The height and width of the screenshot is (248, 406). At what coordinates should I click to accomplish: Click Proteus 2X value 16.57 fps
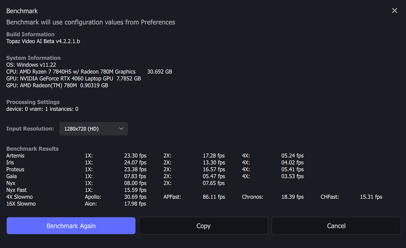[x=214, y=169]
